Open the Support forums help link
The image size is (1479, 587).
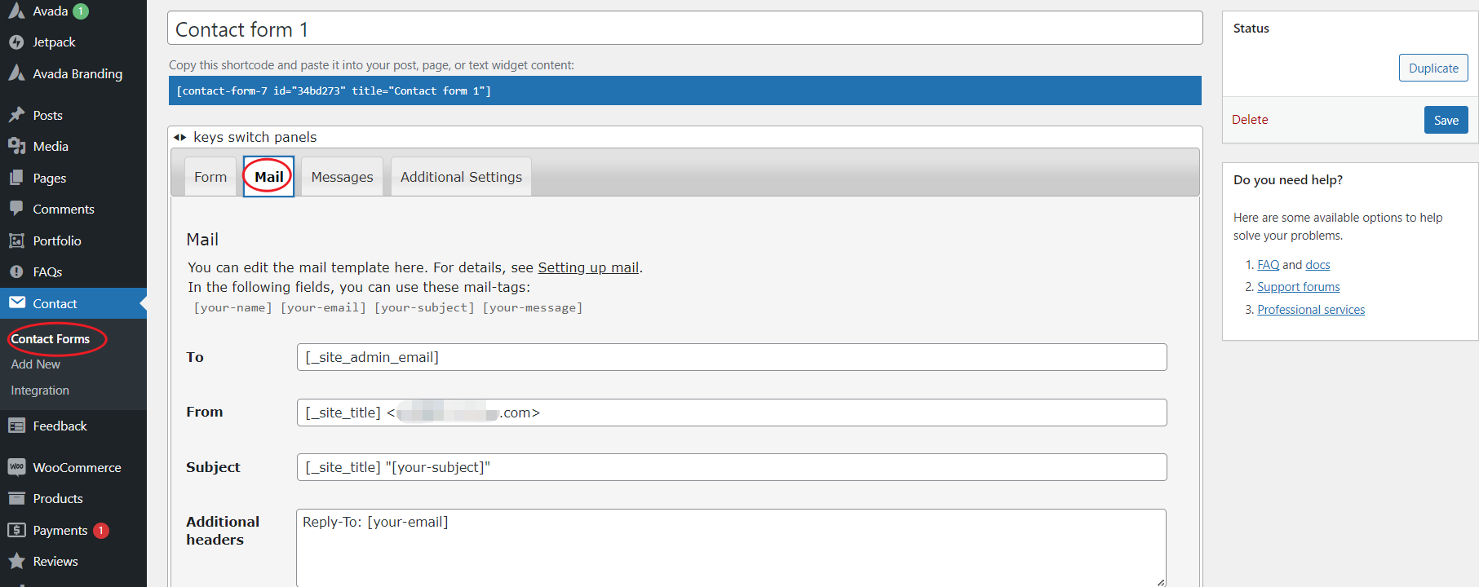click(x=1298, y=287)
